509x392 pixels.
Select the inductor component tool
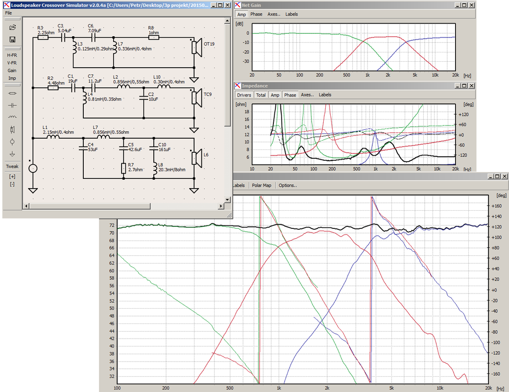pos(12,117)
